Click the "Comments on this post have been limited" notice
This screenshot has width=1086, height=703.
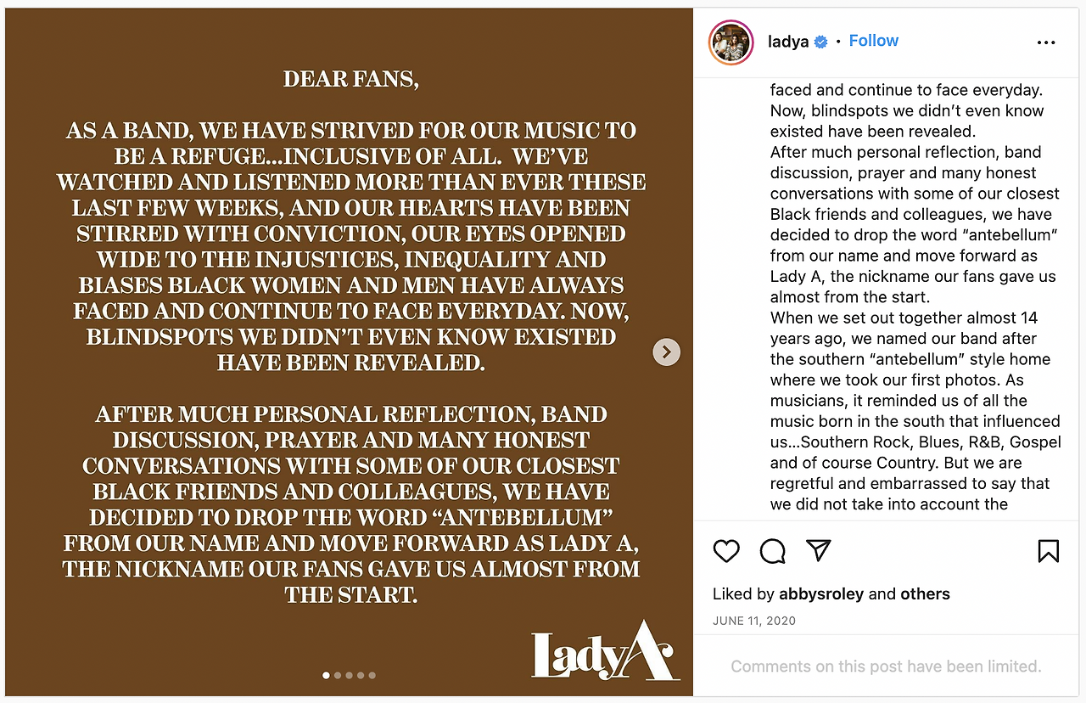[886, 666]
